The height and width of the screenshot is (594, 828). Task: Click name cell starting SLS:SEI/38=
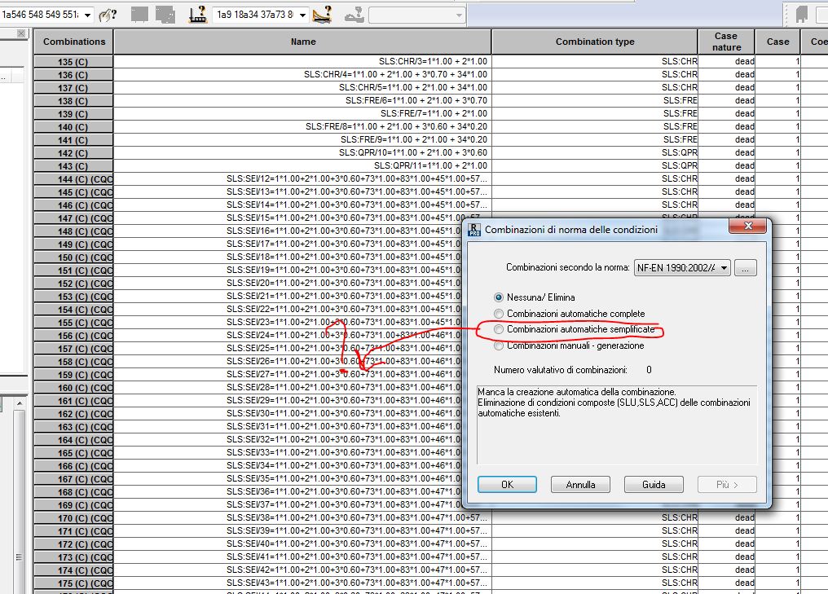(x=302, y=517)
